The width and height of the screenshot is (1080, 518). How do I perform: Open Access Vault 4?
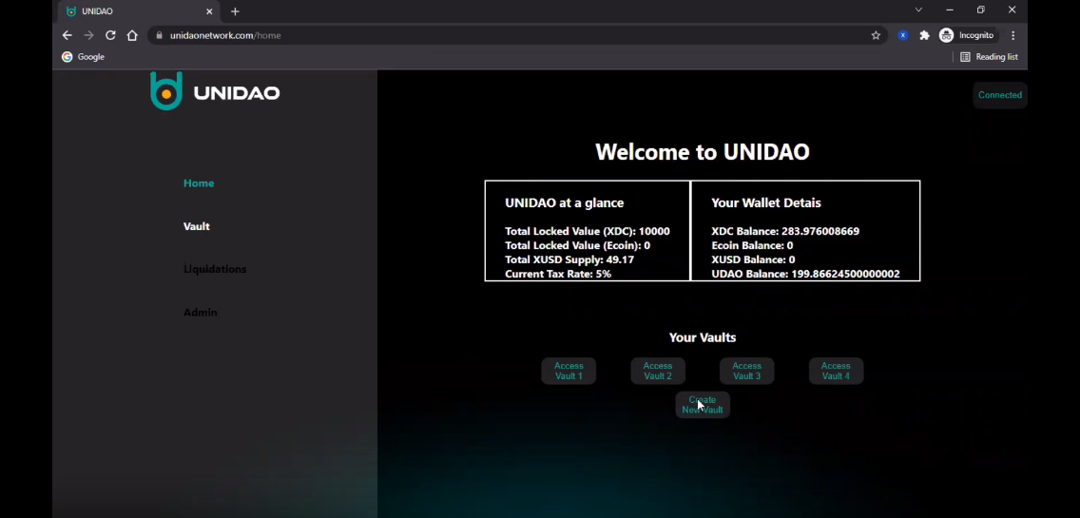pyautogui.click(x=836, y=371)
